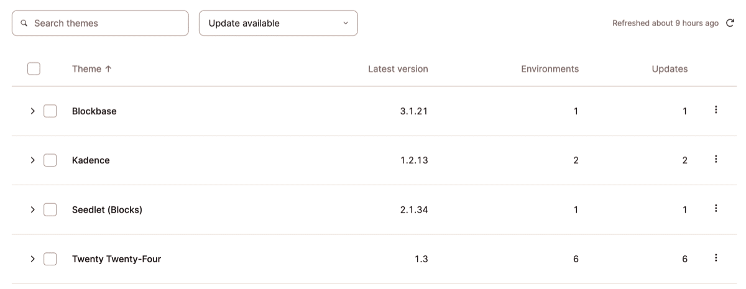Screen dimensions: 746x289
Task: Expand the Twenty Twenty-Four row
Action: click(32, 259)
